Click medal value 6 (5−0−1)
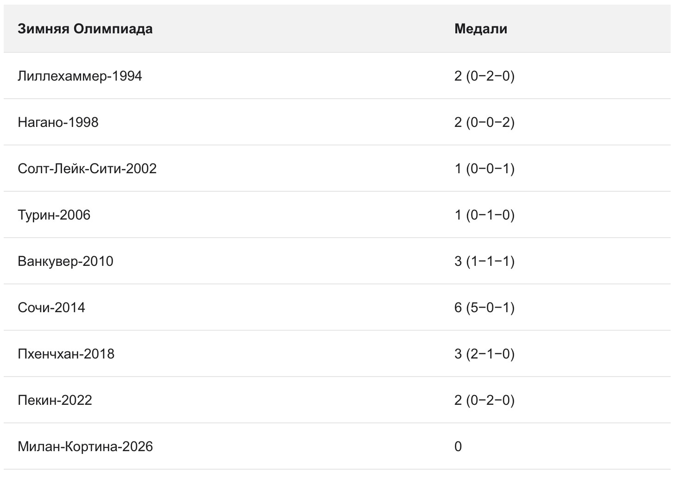The width and height of the screenshot is (679, 478). point(484,307)
